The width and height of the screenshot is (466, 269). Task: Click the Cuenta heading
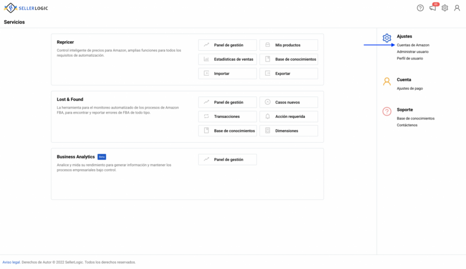pyautogui.click(x=404, y=79)
